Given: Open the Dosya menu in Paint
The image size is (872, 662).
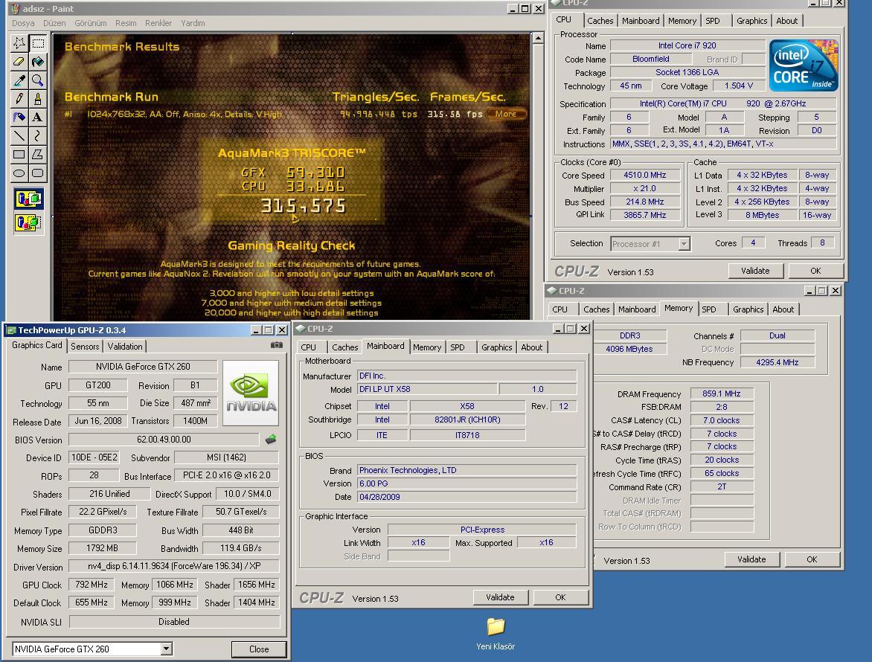Looking at the screenshot, I should 23,23.
